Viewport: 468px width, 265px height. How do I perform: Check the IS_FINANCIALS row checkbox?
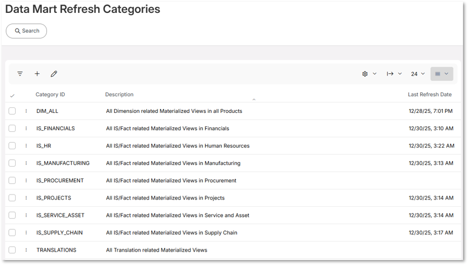tap(12, 129)
